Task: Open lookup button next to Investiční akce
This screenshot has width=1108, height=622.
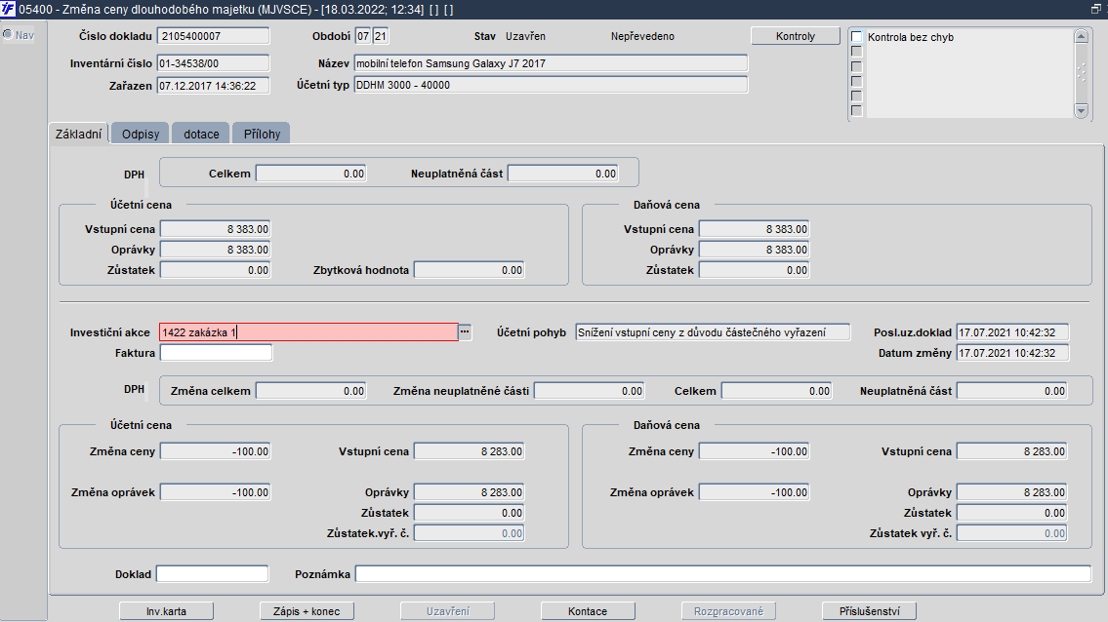Action: pos(465,332)
